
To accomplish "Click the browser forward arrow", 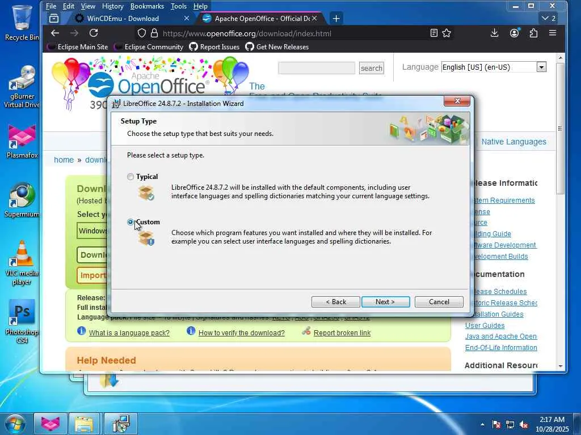I will pos(74,33).
